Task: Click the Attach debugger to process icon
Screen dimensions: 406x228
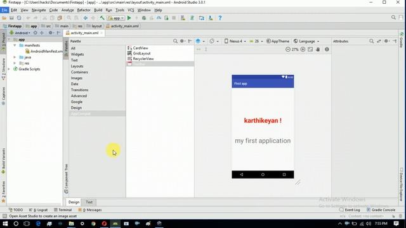Action: pos(166,18)
